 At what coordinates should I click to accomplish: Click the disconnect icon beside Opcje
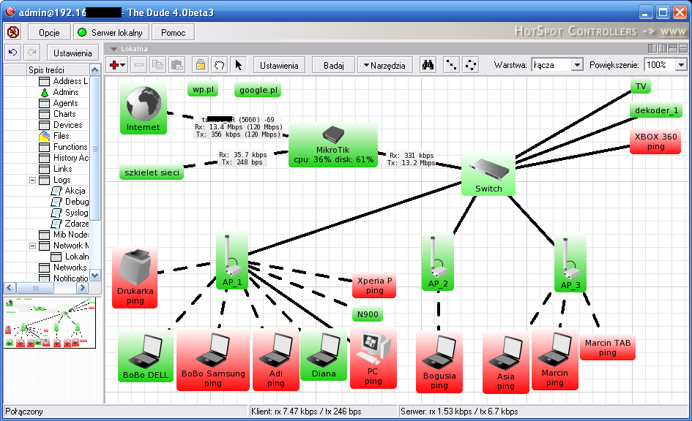coord(13,32)
